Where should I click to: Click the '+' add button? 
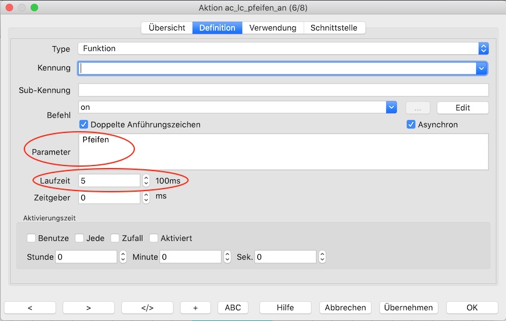click(196, 307)
